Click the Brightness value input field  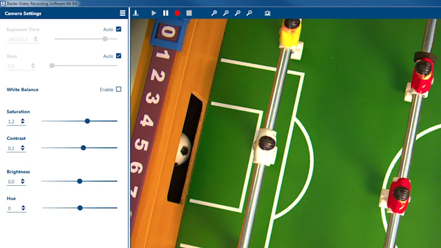[13, 182]
